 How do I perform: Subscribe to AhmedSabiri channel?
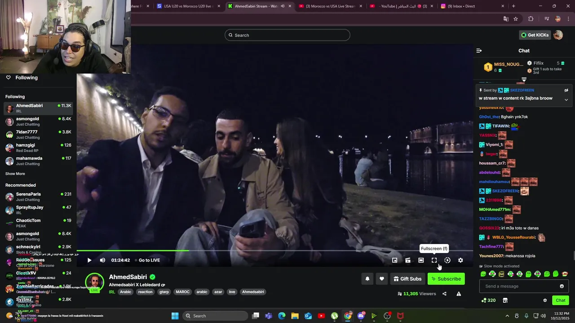pyautogui.click(x=446, y=279)
